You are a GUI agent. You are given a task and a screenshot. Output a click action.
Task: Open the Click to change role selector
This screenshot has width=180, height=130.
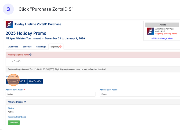point(162,38)
